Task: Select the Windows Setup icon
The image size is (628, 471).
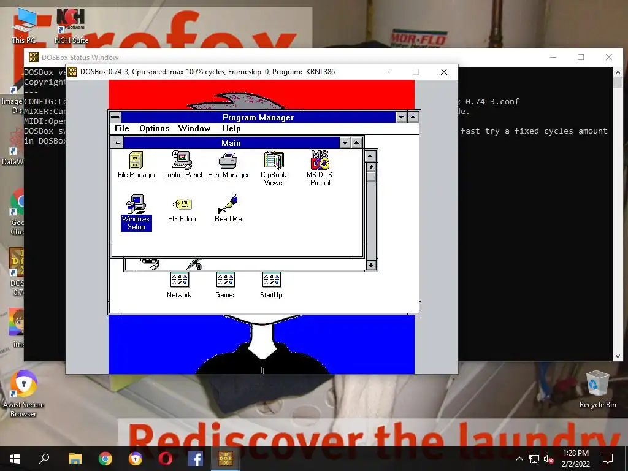Action: click(136, 212)
